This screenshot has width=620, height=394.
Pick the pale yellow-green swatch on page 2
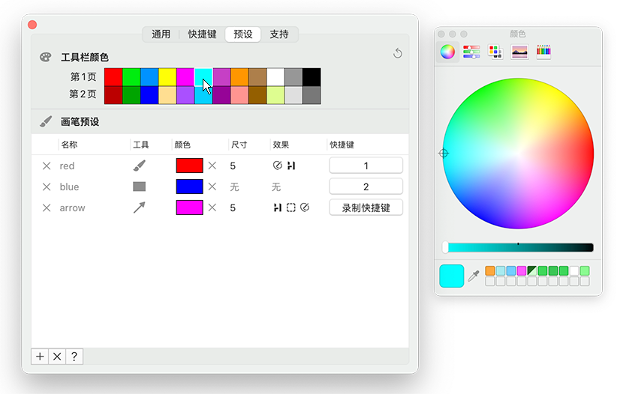coord(275,95)
